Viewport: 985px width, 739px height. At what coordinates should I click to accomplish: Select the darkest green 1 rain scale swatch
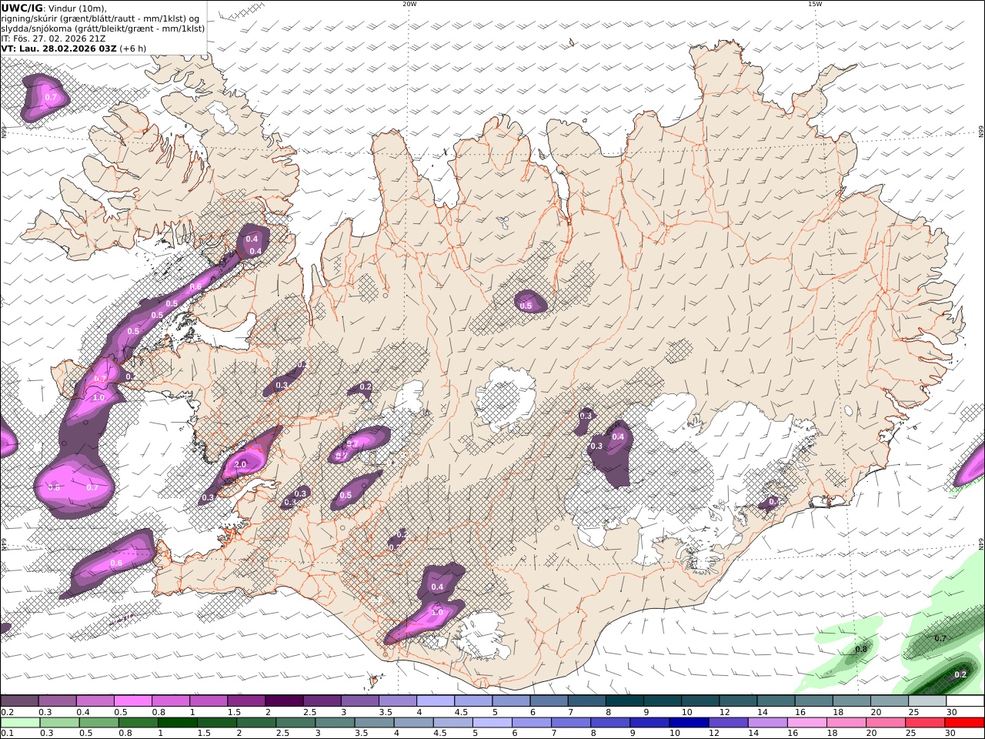[177, 723]
